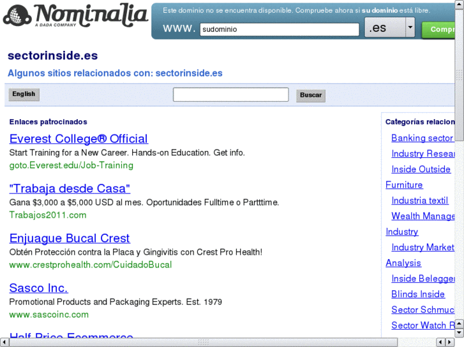The height and width of the screenshot is (347, 464).
Task: Click the 'Gana $3,000 a $5,000 USD' description
Action: (x=144, y=202)
